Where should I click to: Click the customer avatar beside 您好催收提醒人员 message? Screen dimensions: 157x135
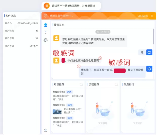[x=56, y=38]
